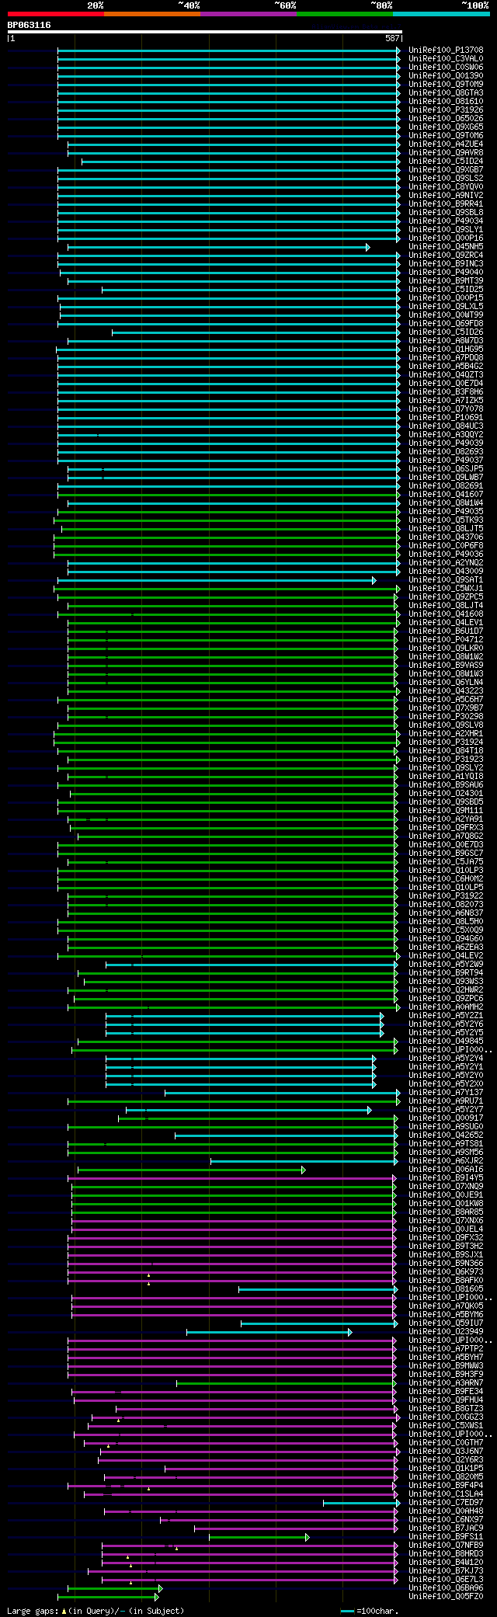Viewport: 497px width, 1617px height.
Task: Click the white query sequence ruler bar
Action: pyautogui.click(x=204, y=32)
